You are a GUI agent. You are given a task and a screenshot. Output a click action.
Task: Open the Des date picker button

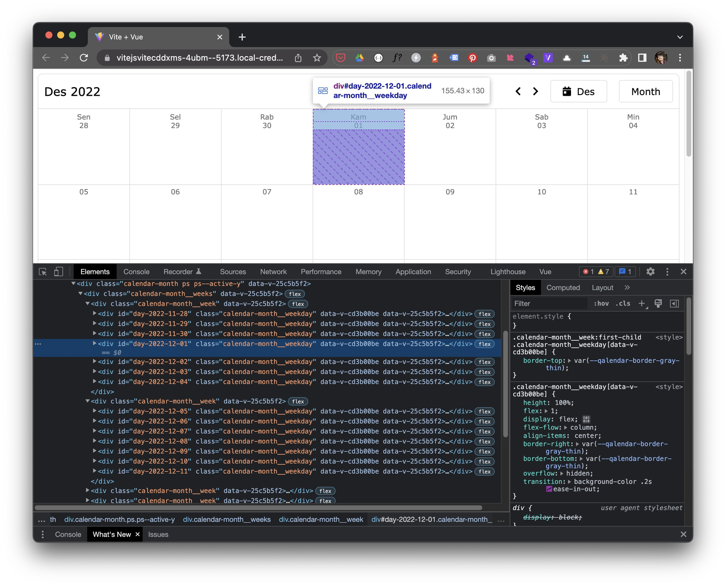tap(578, 91)
